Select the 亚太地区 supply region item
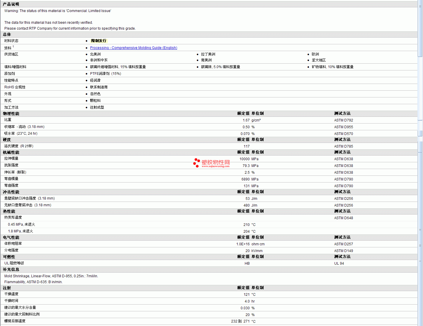Image resolution: width=423 pixels, height=326 pixels. (x=319, y=60)
